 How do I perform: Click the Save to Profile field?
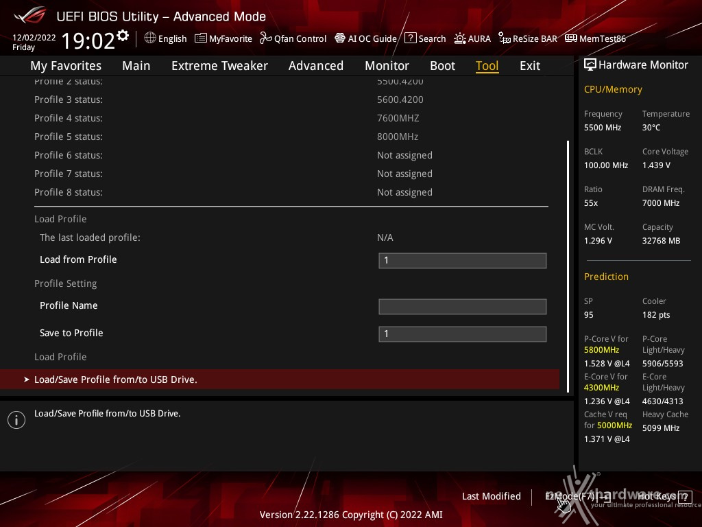coord(463,334)
